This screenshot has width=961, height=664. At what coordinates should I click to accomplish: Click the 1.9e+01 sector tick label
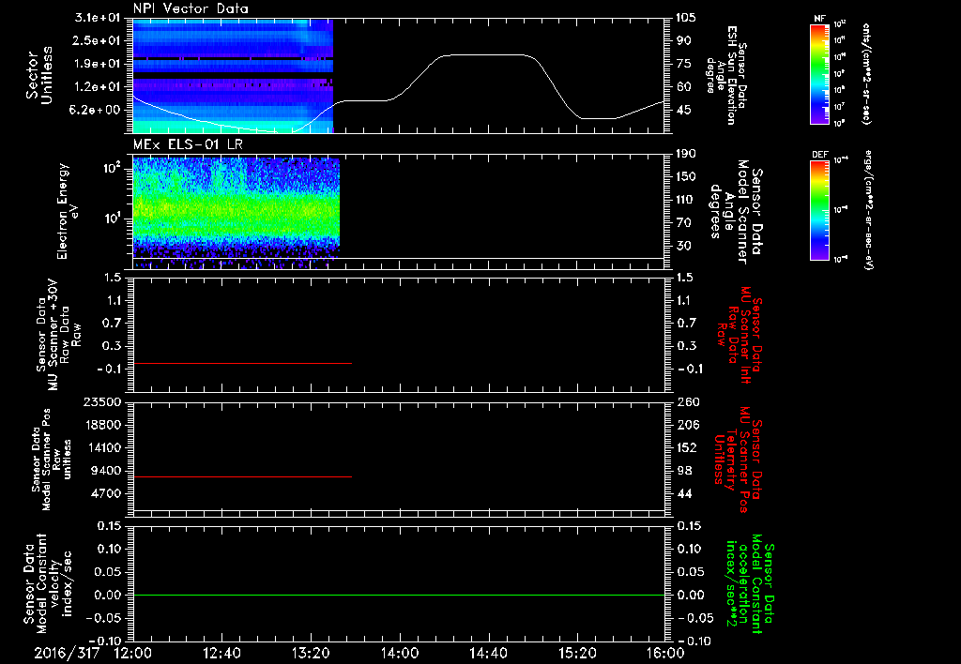[98, 64]
